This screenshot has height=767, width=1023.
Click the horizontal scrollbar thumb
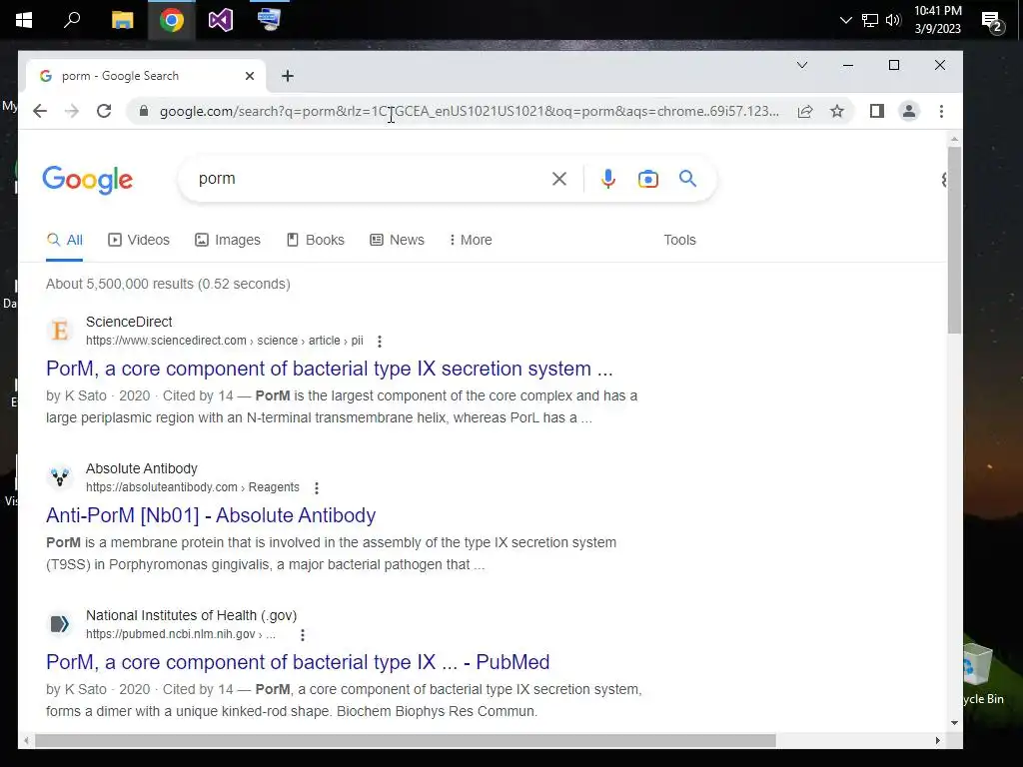point(406,741)
